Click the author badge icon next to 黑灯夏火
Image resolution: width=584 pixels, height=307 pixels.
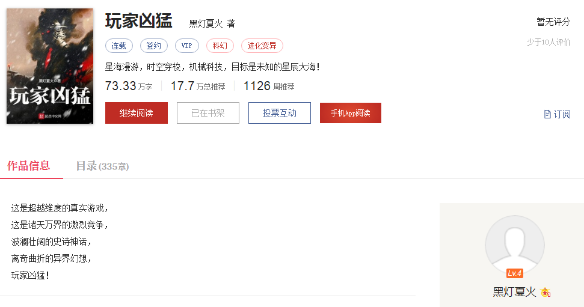(x=546, y=293)
